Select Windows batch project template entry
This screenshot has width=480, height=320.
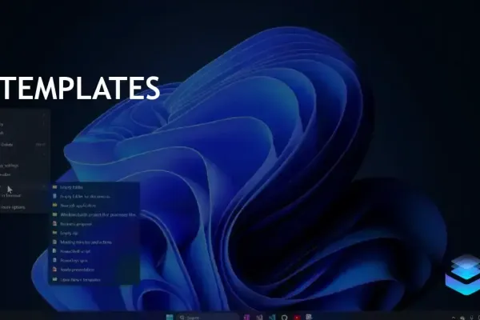pyautogui.click(x=94, y=214)
